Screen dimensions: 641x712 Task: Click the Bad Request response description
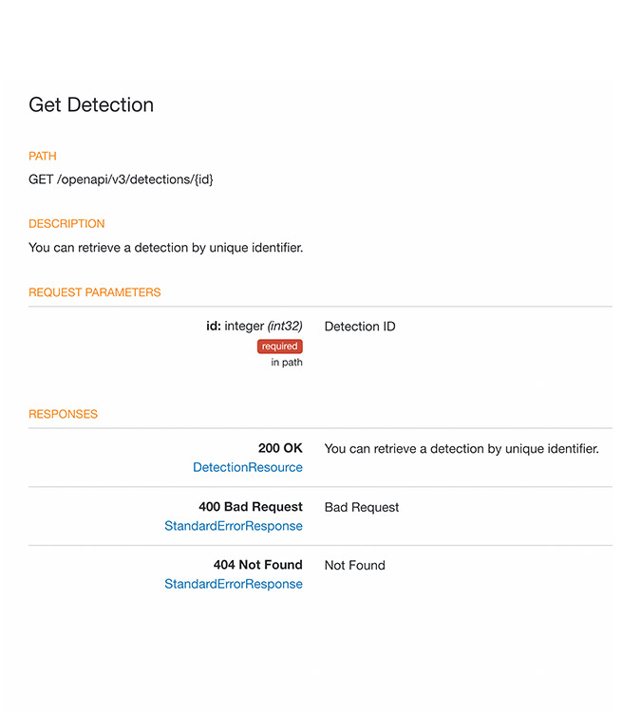pos(362,507)
